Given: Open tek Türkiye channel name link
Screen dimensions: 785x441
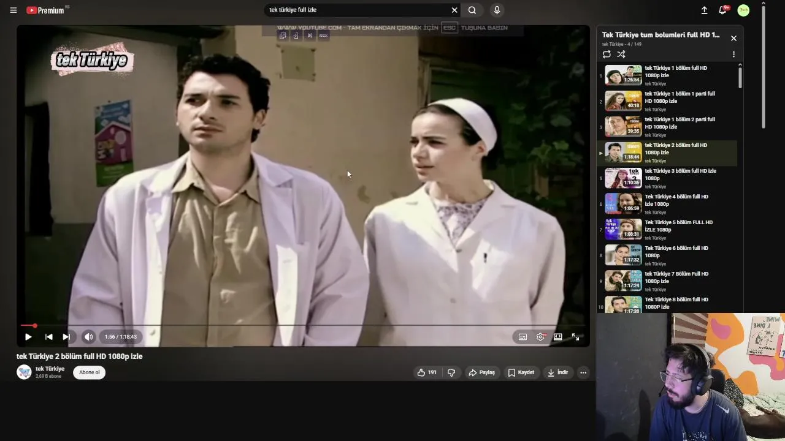Looking at the screenshot, I should point(50,369).
